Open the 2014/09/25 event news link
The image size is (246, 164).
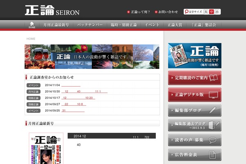click(x=73, y=111)
